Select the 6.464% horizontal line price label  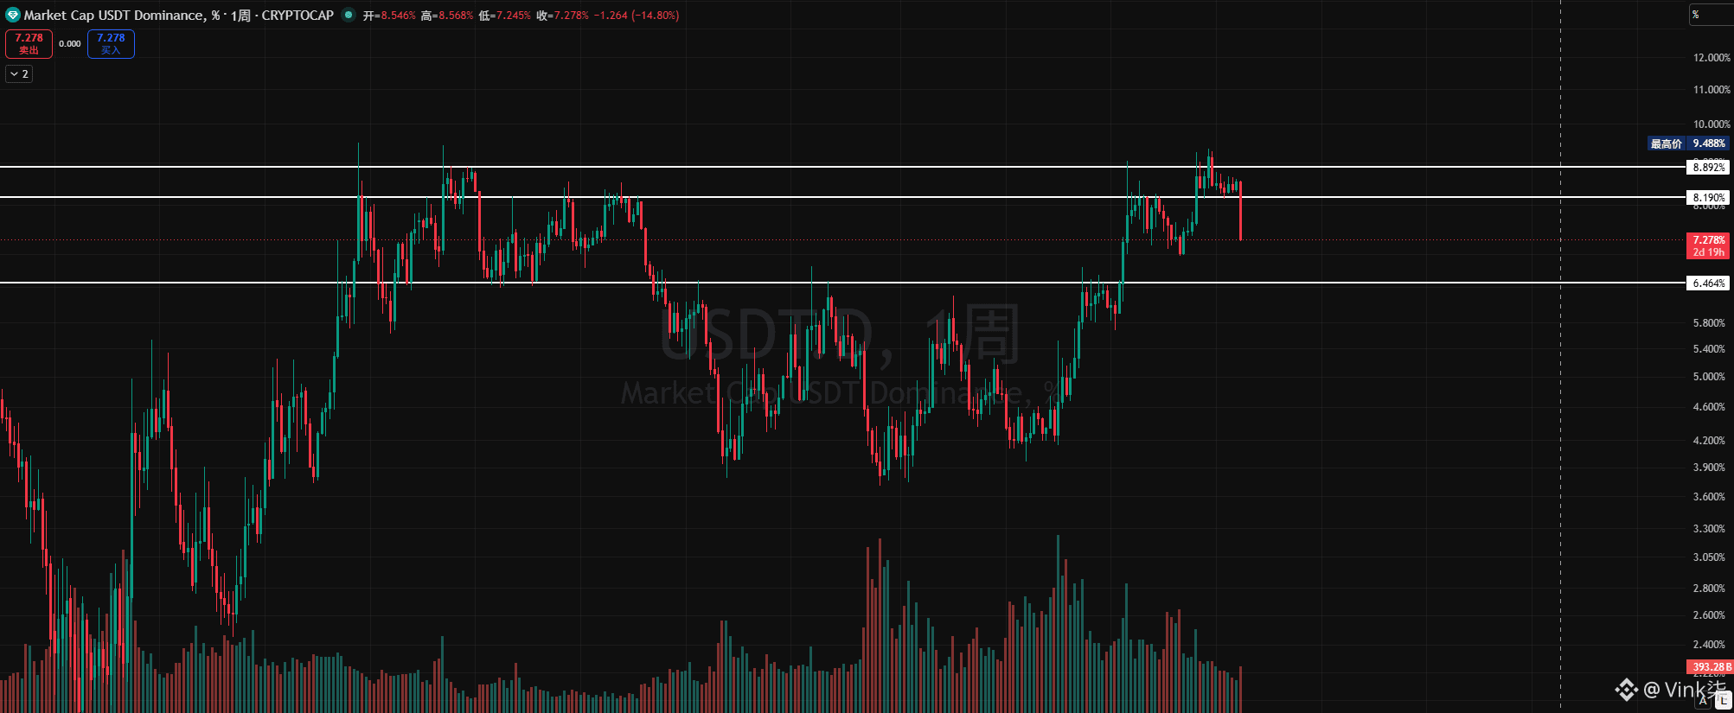point(1708,283)
